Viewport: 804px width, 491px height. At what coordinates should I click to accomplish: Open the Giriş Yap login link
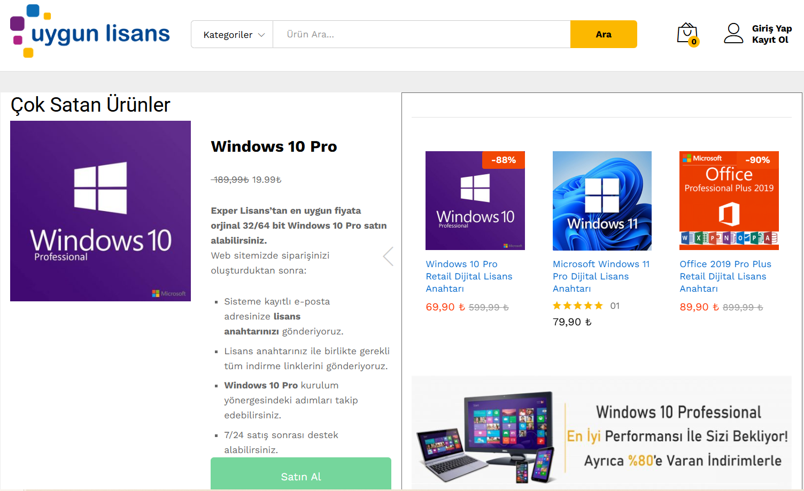coord(772,28)
